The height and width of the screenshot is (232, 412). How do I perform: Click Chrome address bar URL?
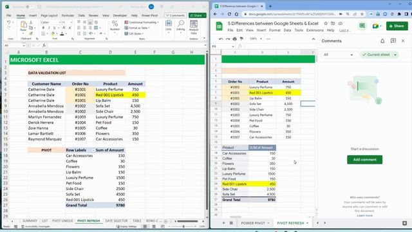coord(292,14)
